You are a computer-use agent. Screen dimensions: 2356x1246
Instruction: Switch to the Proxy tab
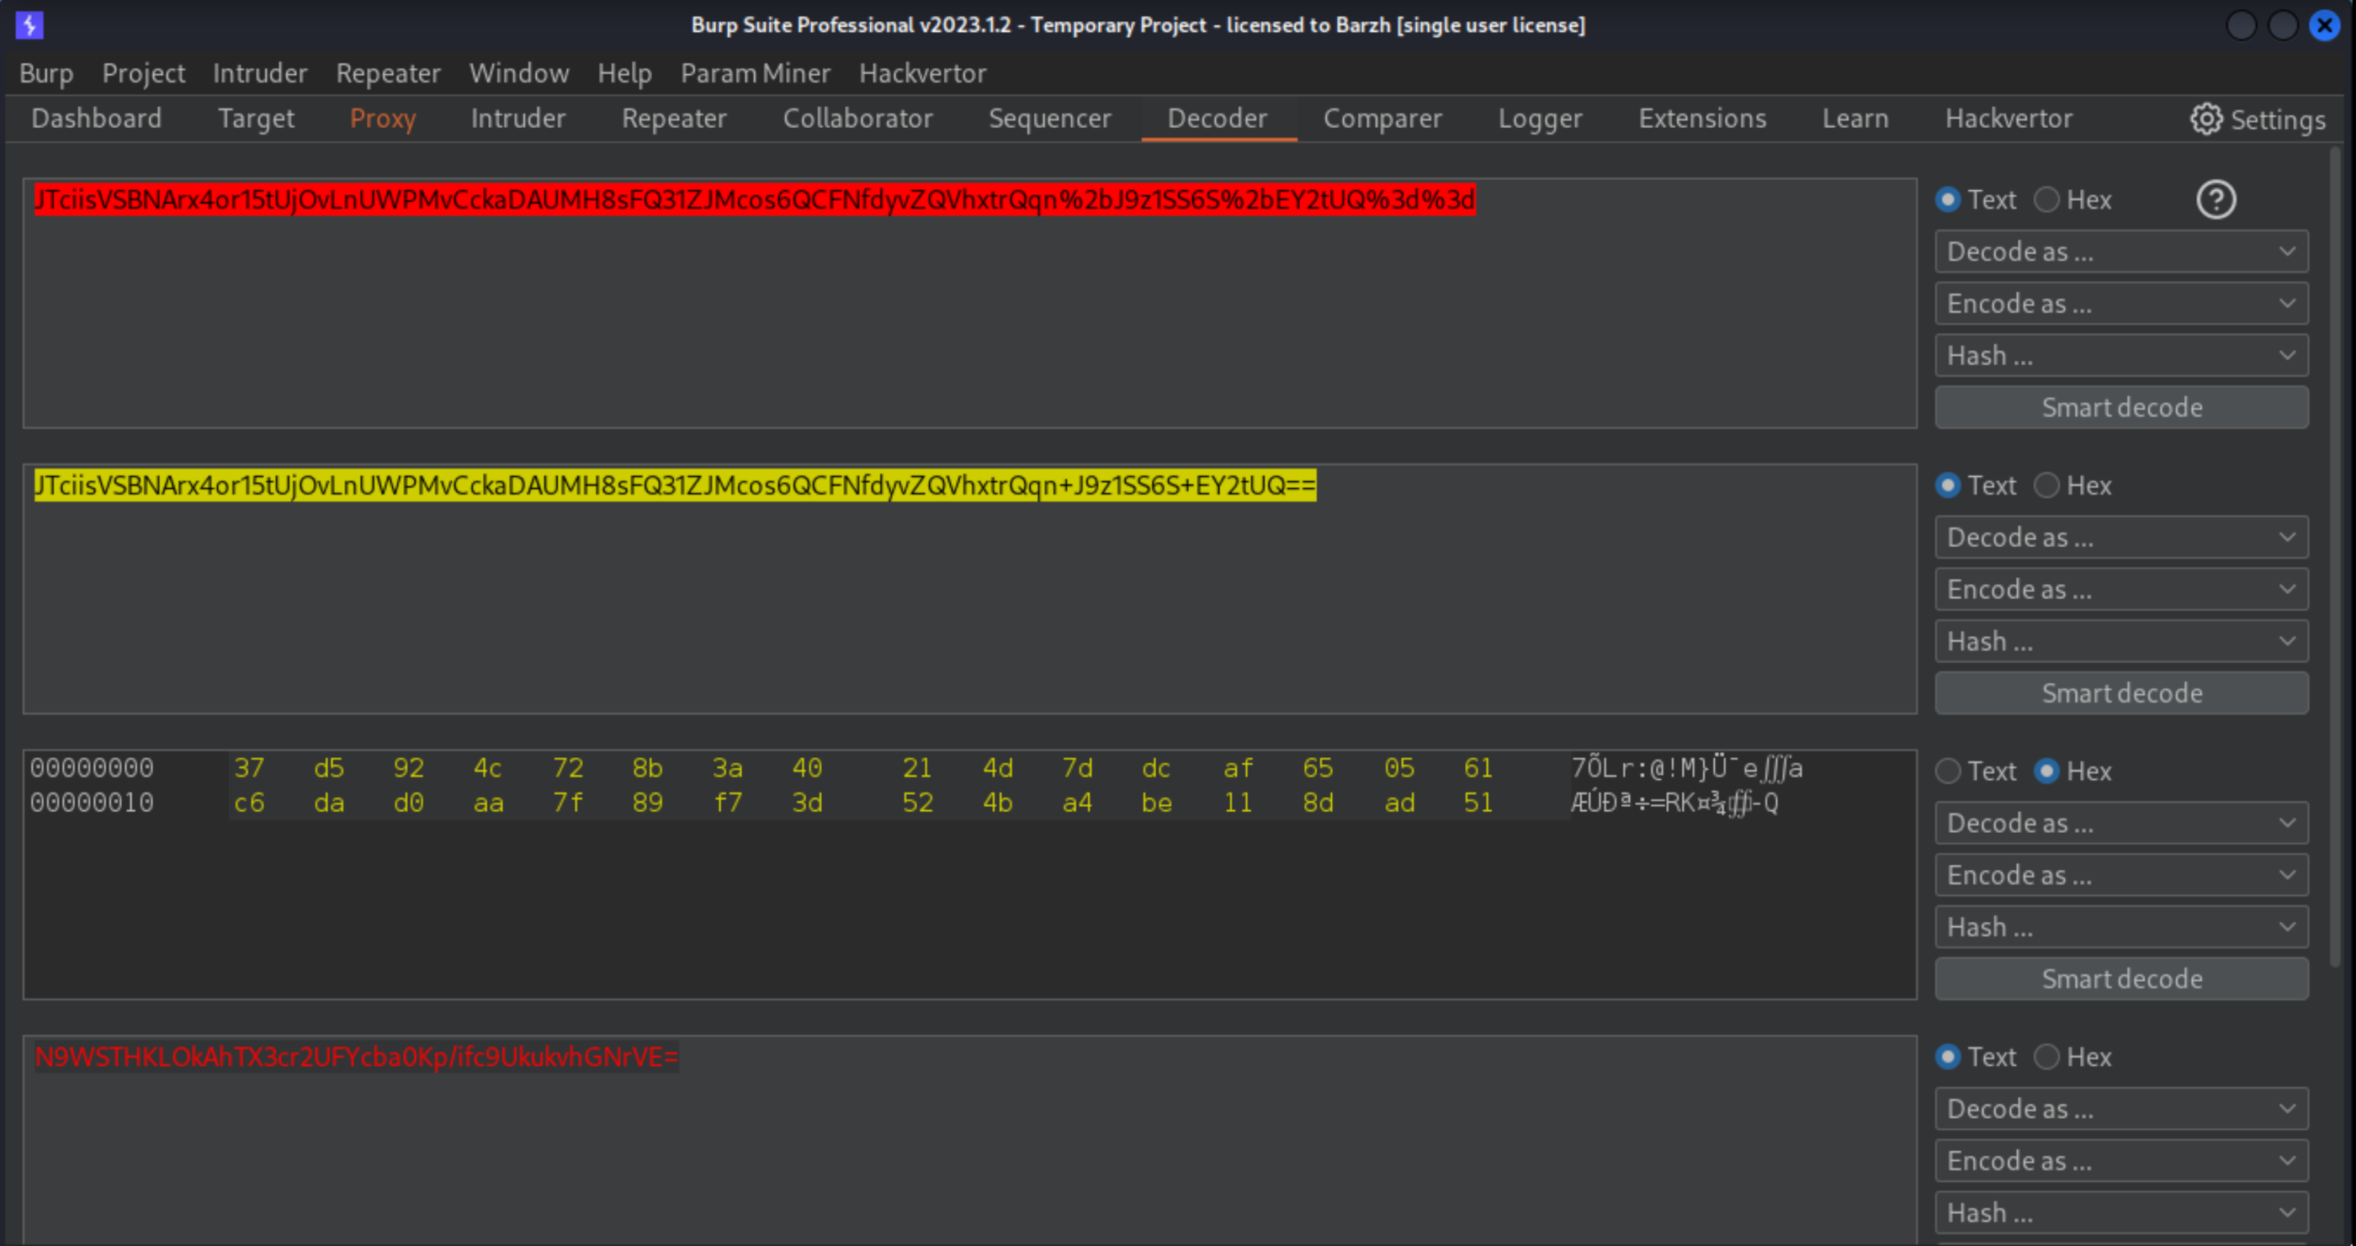382,119
